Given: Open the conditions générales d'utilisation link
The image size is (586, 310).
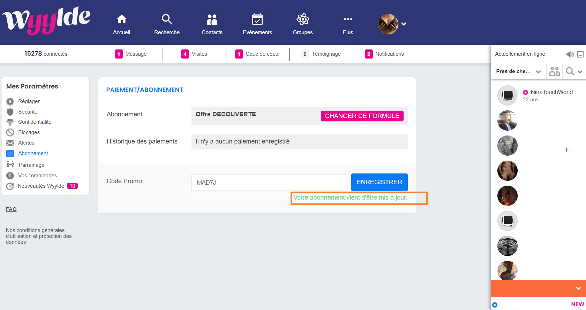Looking at the screenshot, I should pos(39,236).
